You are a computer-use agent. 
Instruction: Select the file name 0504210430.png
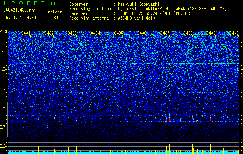20,10
